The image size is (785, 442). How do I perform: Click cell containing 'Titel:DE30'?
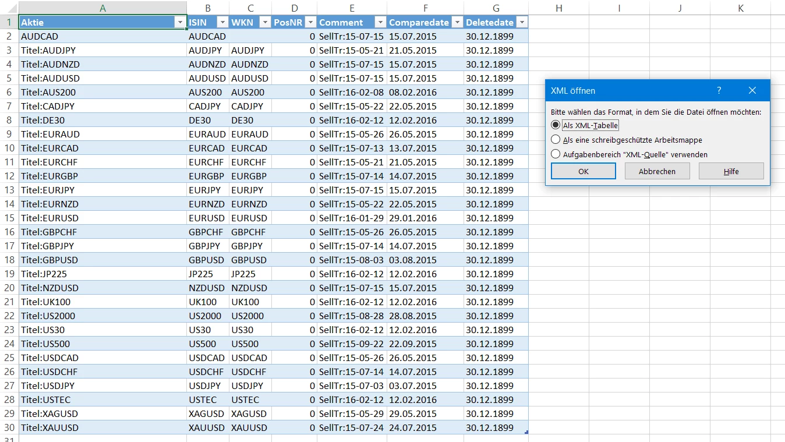coord(103,120)
